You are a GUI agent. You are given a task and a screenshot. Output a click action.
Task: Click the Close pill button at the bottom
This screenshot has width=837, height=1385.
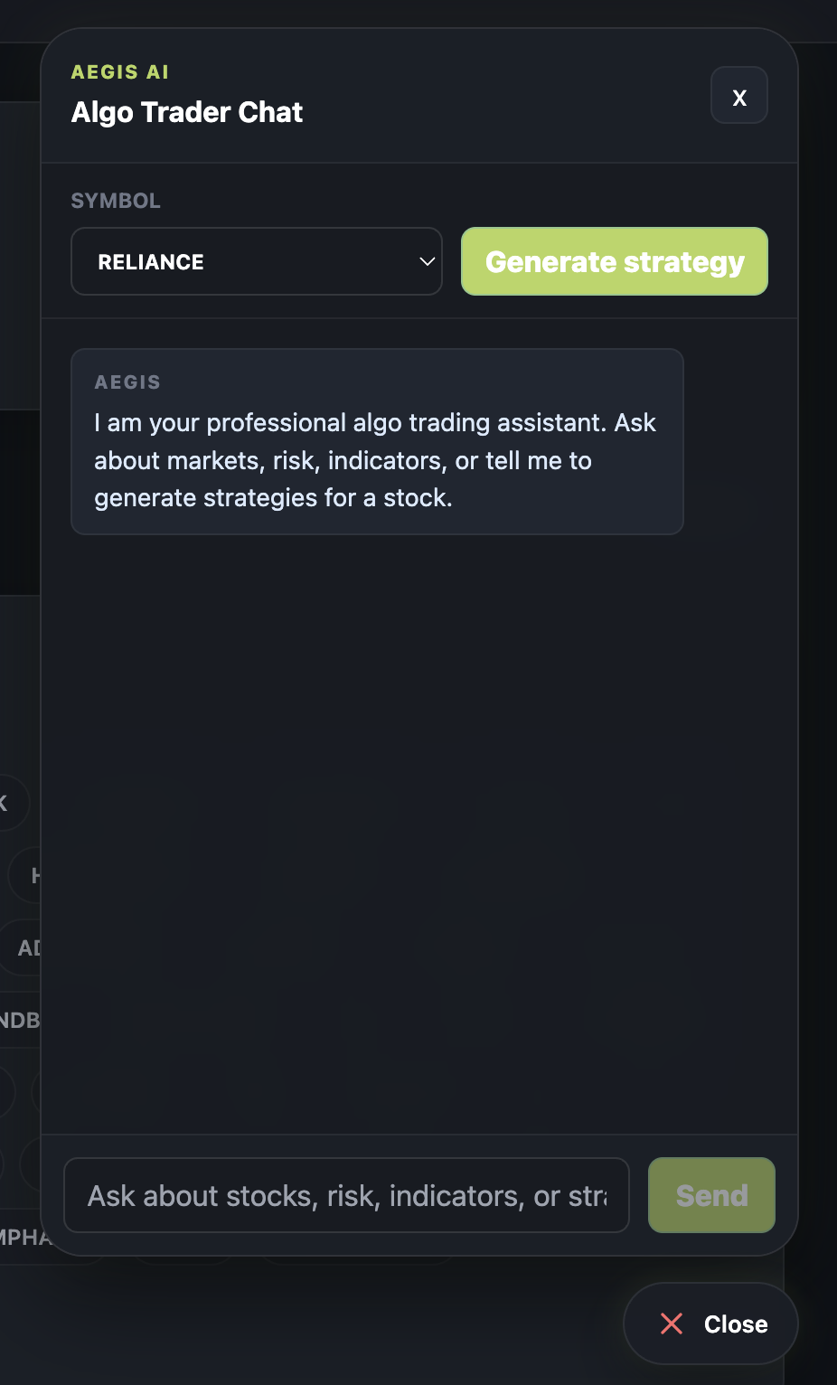[x=710, y=1324]
